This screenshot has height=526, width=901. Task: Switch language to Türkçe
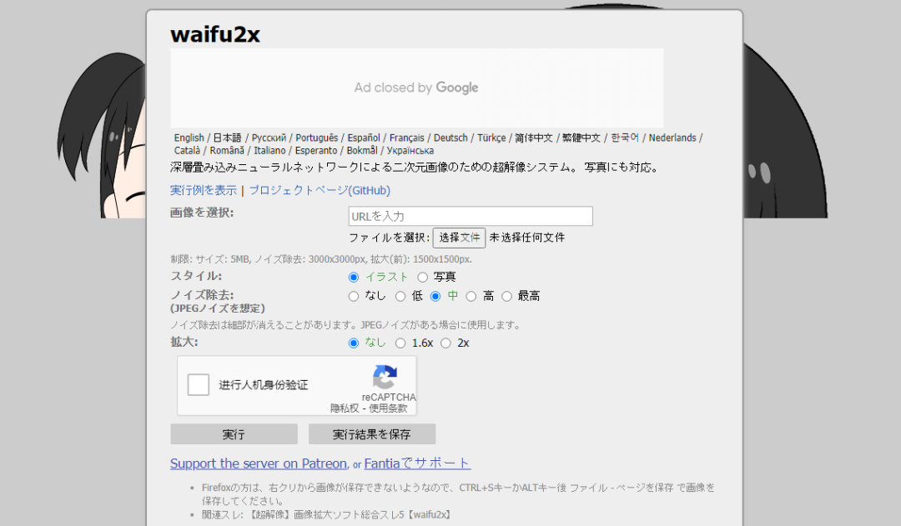click(491, 138)
